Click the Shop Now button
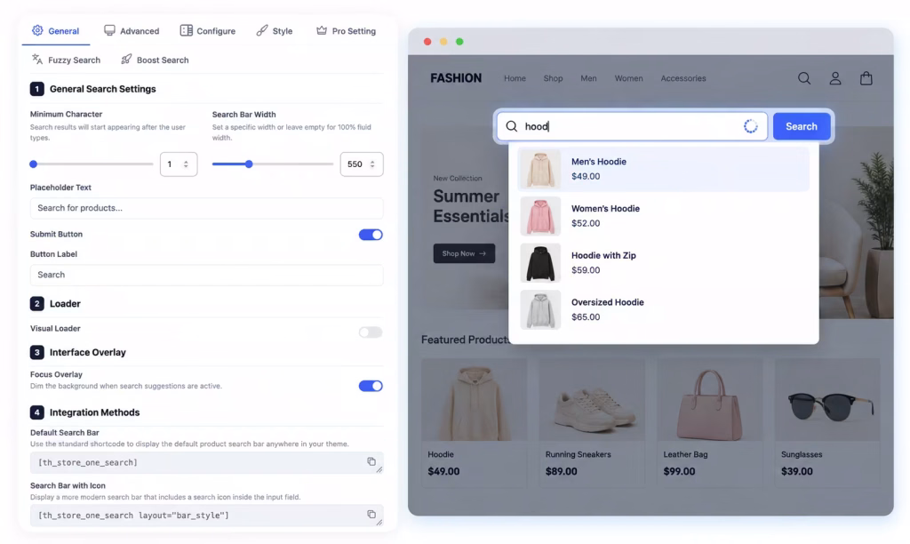This screenshot has width=910, height=544. [464, 253]
